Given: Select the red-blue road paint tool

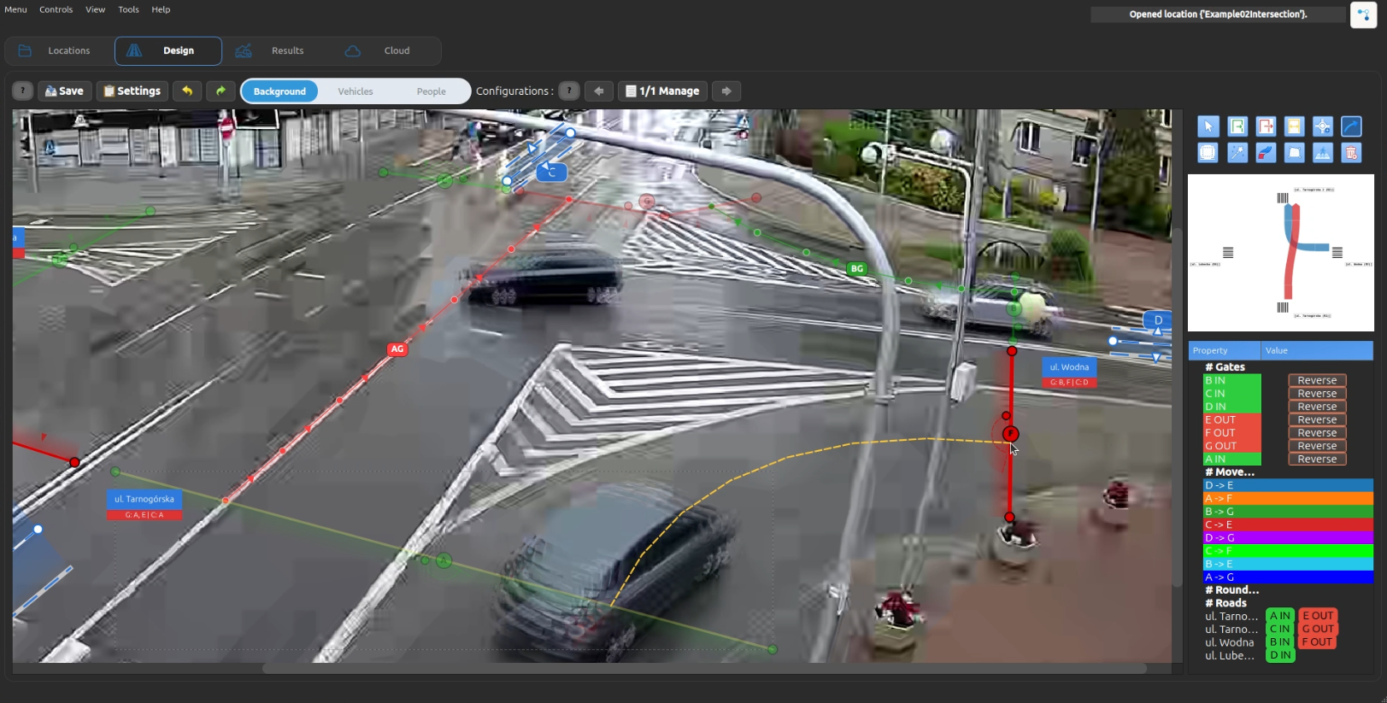Looking at the screenshot, I should click(1266, 153).
